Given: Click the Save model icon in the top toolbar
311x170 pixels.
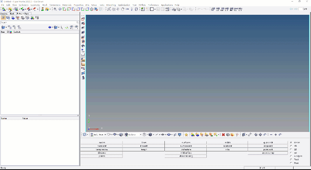Looking at the screenshot, I should pos(16,9).
